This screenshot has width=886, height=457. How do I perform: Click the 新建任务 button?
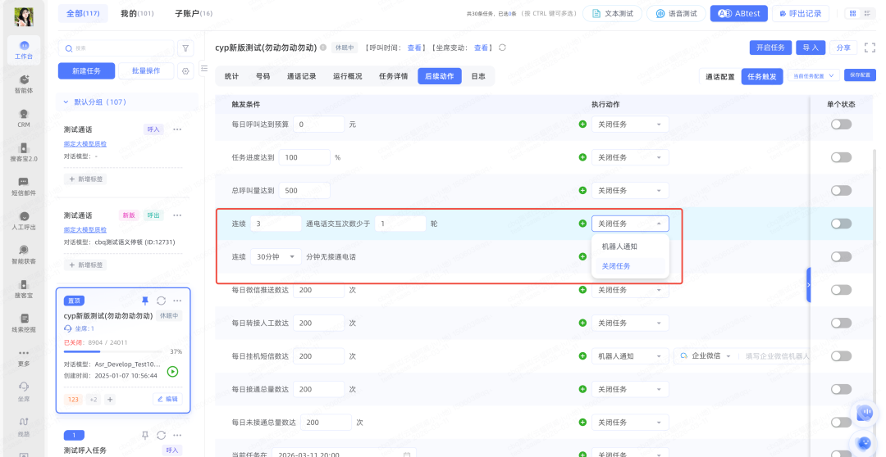[86, 71]
